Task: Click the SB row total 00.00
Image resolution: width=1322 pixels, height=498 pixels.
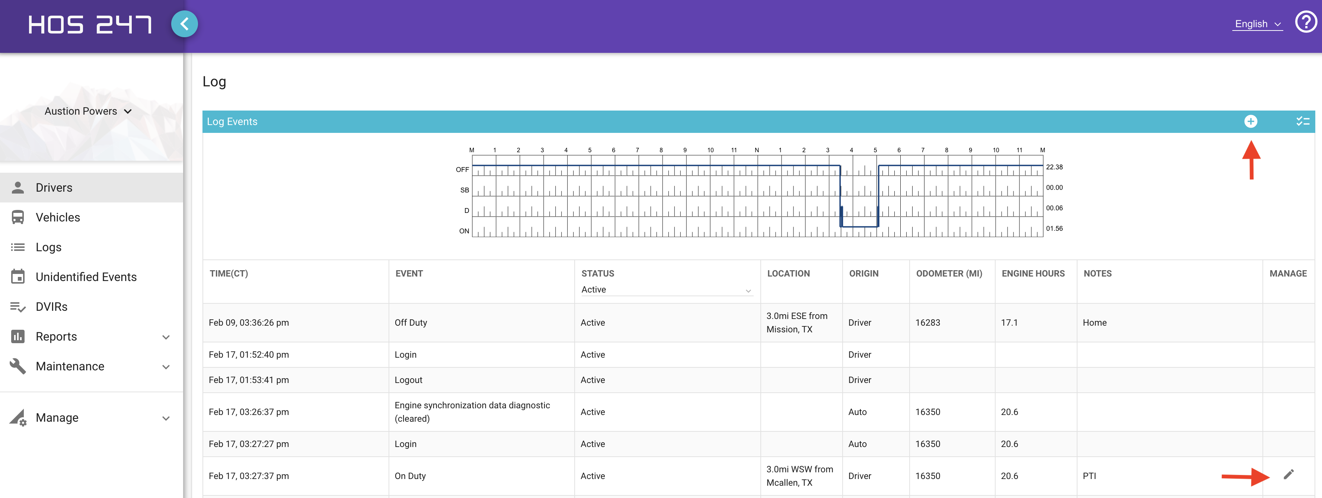Action: (x=1054, y=187)
